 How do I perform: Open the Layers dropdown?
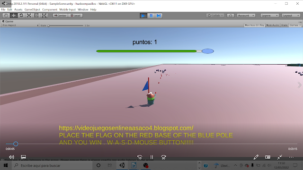269,16
